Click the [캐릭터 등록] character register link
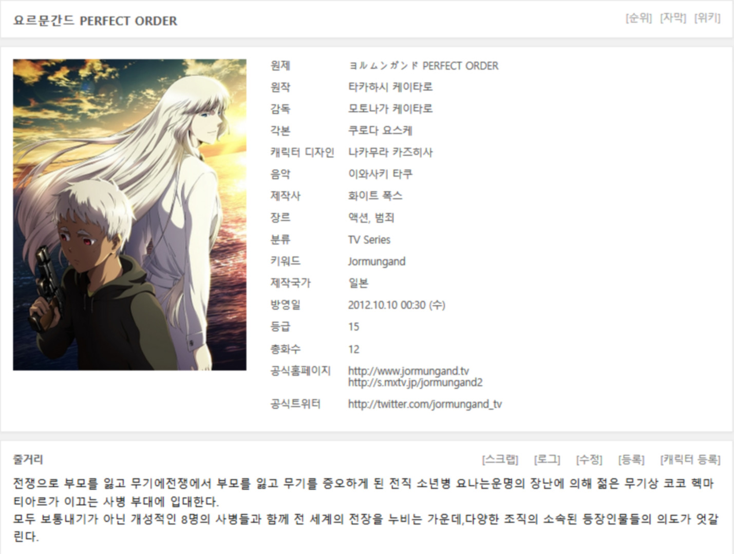734x554 pixels. pos(690,459)
